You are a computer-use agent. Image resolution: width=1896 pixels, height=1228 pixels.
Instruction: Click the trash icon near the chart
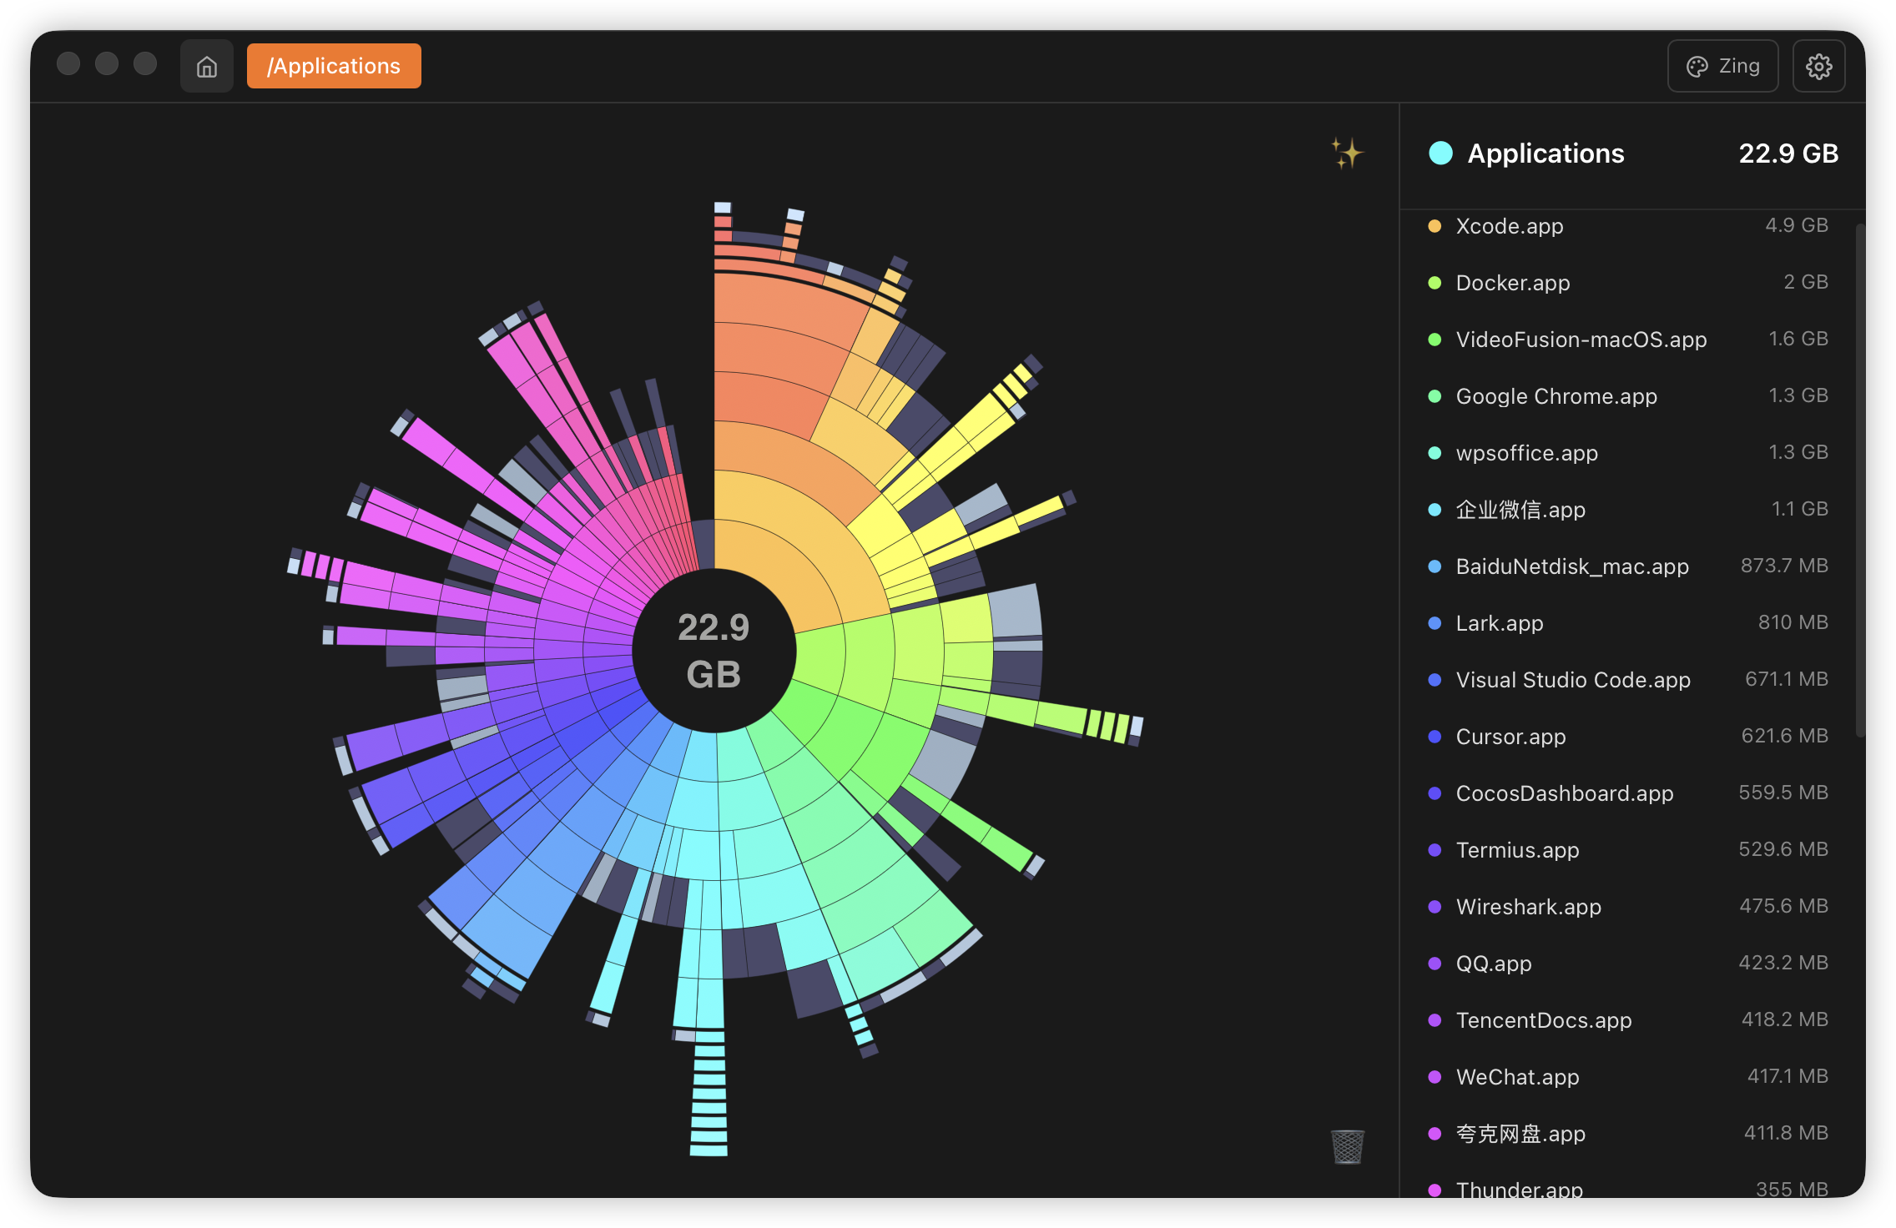tap(1346, 1146)
